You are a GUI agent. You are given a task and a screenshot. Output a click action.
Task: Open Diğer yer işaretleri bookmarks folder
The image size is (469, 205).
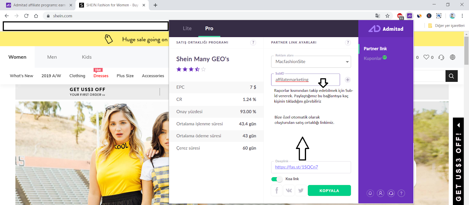[446, 26]
